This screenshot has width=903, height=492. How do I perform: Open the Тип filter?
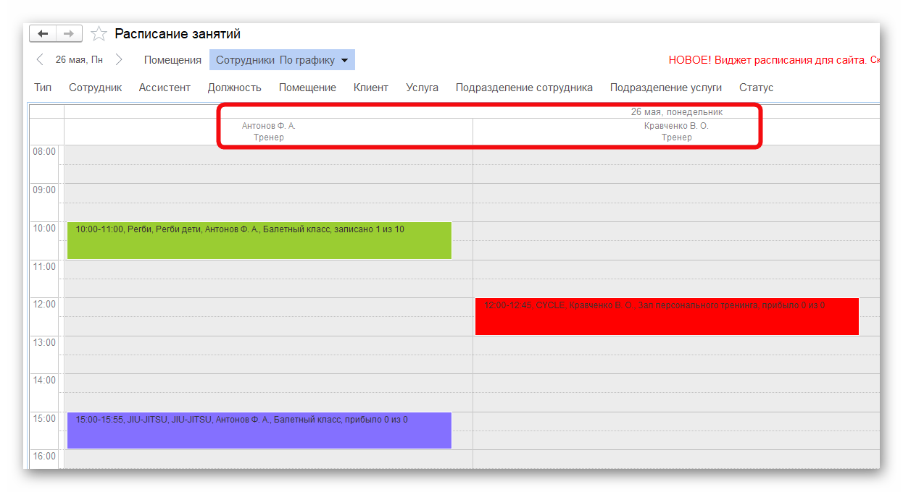43,88
